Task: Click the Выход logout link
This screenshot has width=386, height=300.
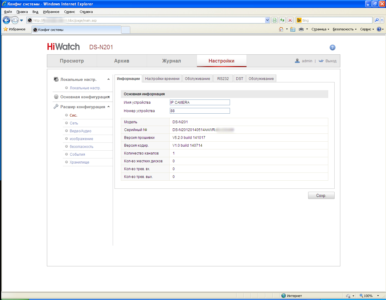Action: [x=331, y=61]
